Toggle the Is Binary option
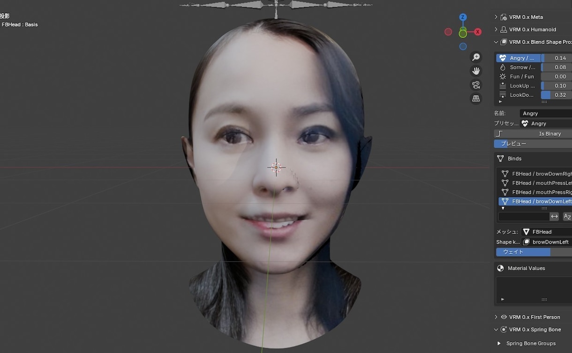 pos(534,134)
